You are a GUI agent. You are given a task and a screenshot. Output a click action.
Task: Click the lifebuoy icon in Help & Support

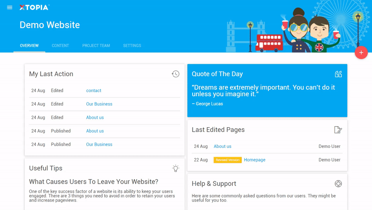coord(338,184)
